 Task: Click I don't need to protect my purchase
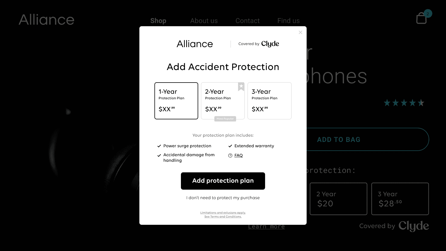(223, 198)
